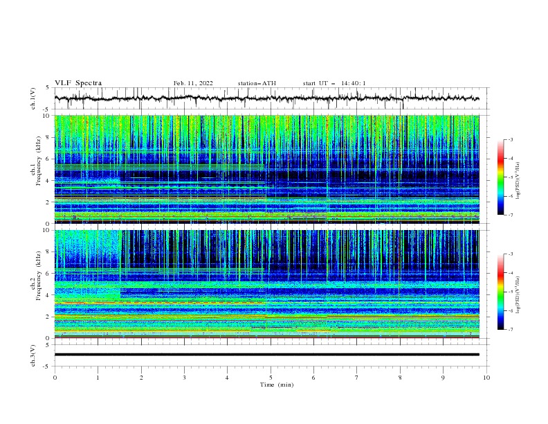The height and width of the screenshot is (424, 548).
Task: Click the "ch.3(V)" axis label
Action: pyautogui.click(x=33, y=355)
